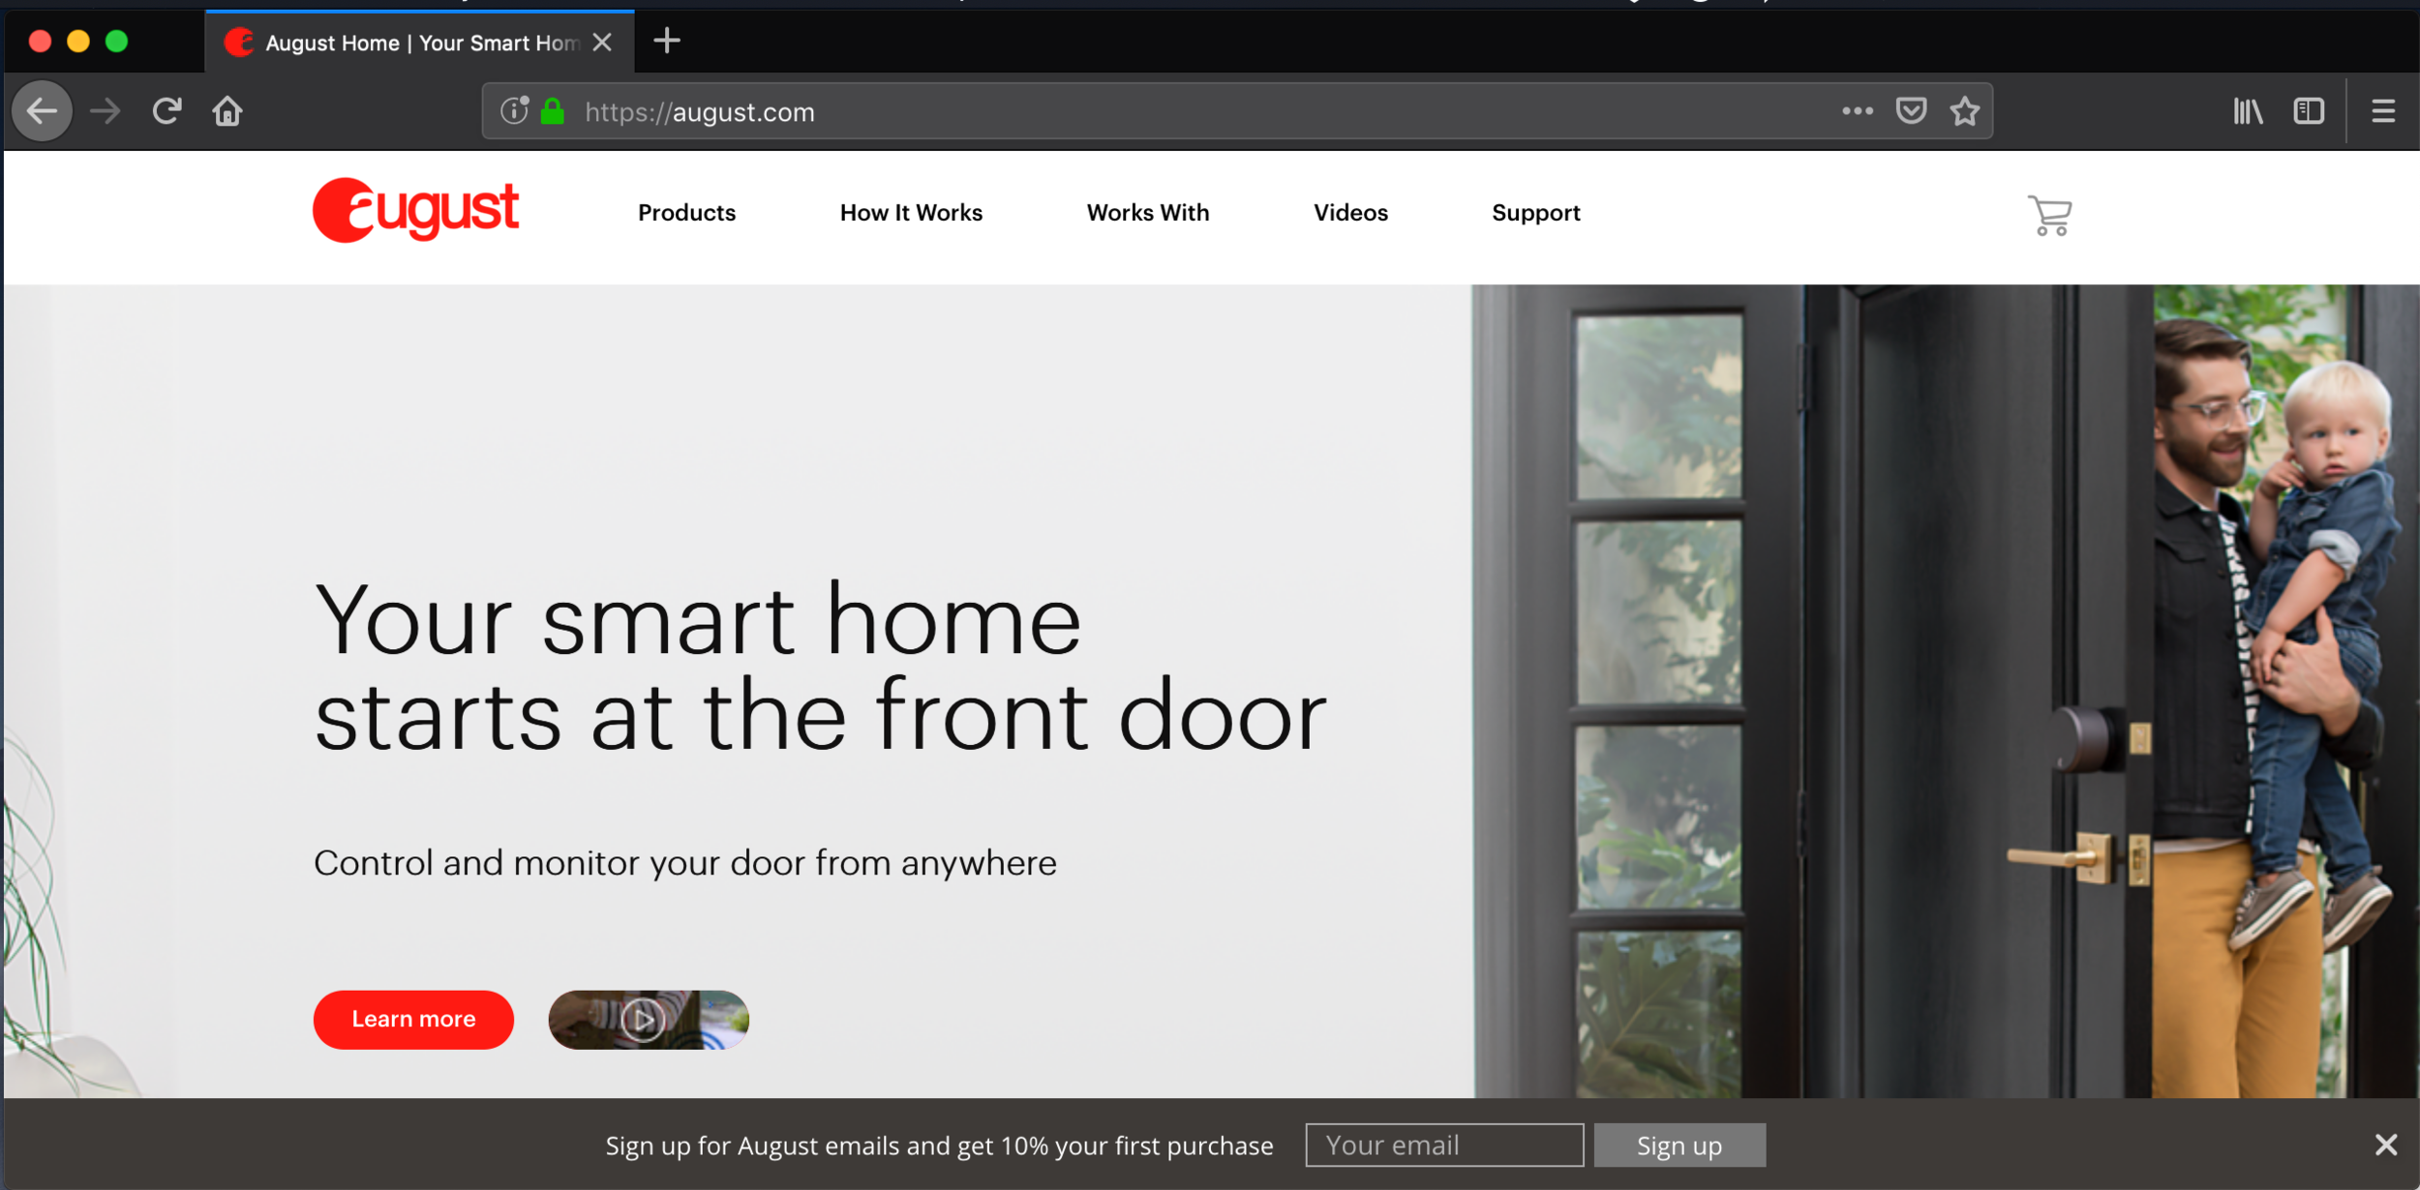The width and height of the screenshot is (2420, 1190).
Task: Open the shopping cart
Action: [2049, 215]
